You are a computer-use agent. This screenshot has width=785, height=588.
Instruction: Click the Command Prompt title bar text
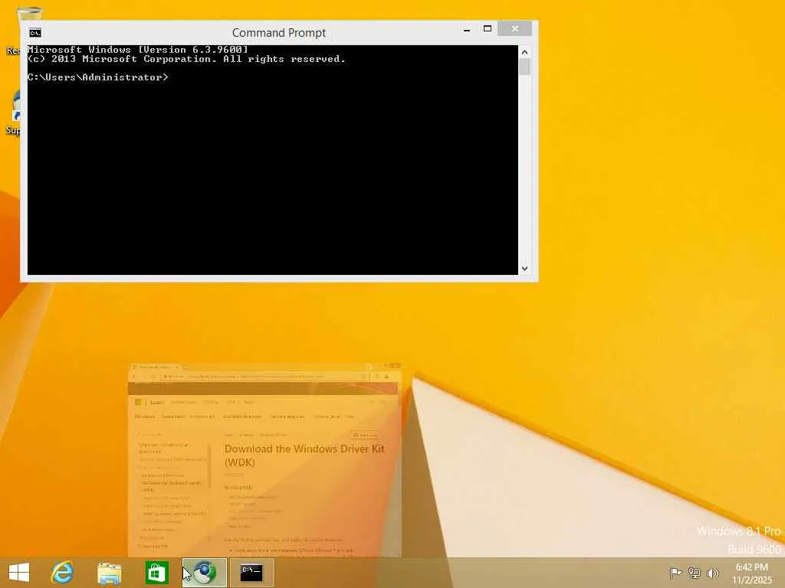click(279, 32)
